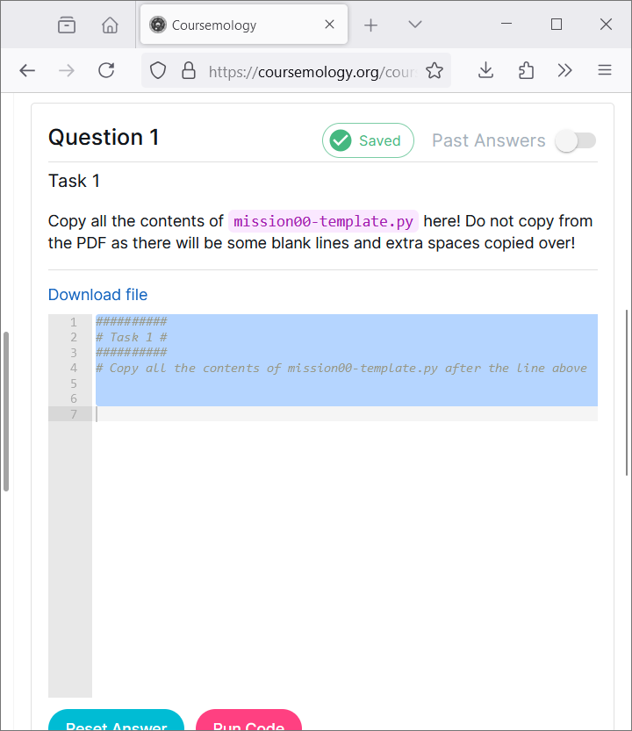Open the Downloads panel icon
This screenshot has height=731, width=632.
[485, 70]
